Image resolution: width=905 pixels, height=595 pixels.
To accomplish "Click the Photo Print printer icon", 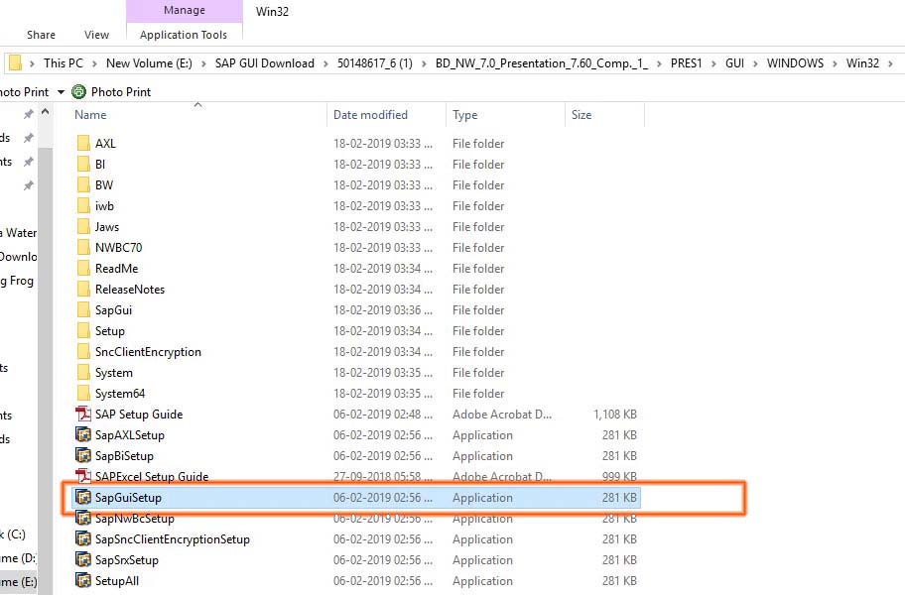I will [x=78, y=91].
